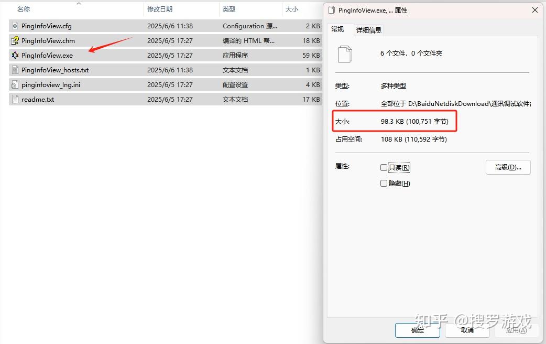Image resolution: width=546 pixels, height=344 pixels.
Task: Click the 应用(A) apply button
Action: tap(516, 330)
